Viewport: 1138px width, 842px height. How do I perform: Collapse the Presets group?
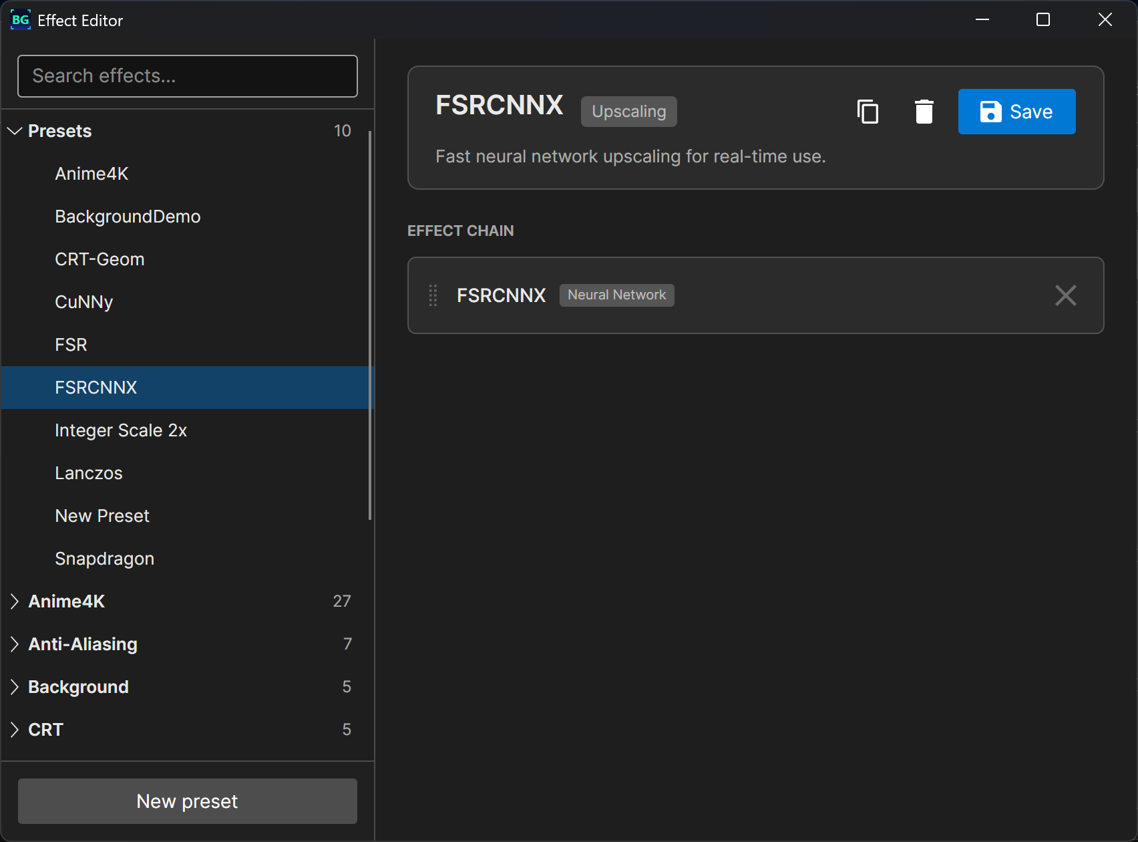pos(15,131)
